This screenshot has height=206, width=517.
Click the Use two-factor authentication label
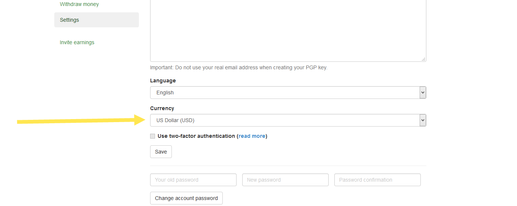pos(196,136)
